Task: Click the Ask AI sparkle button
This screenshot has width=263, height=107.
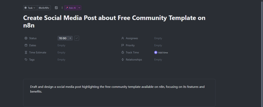Action: [71, 8]
